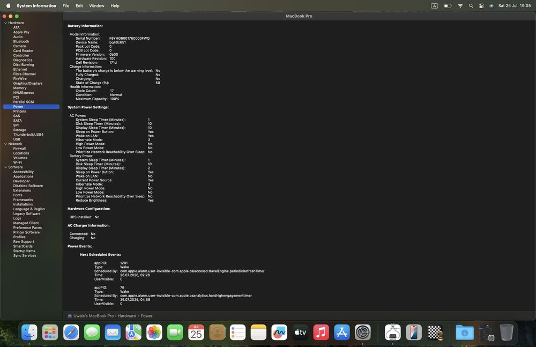Image resolution: width=536 pixels, height=347 pixels.
Task: Open System Settings gear icon
Action: (x=363, y=333)
